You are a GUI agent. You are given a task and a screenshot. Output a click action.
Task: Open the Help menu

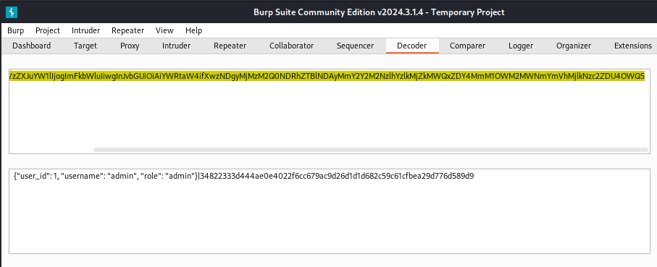click(193, 30)
